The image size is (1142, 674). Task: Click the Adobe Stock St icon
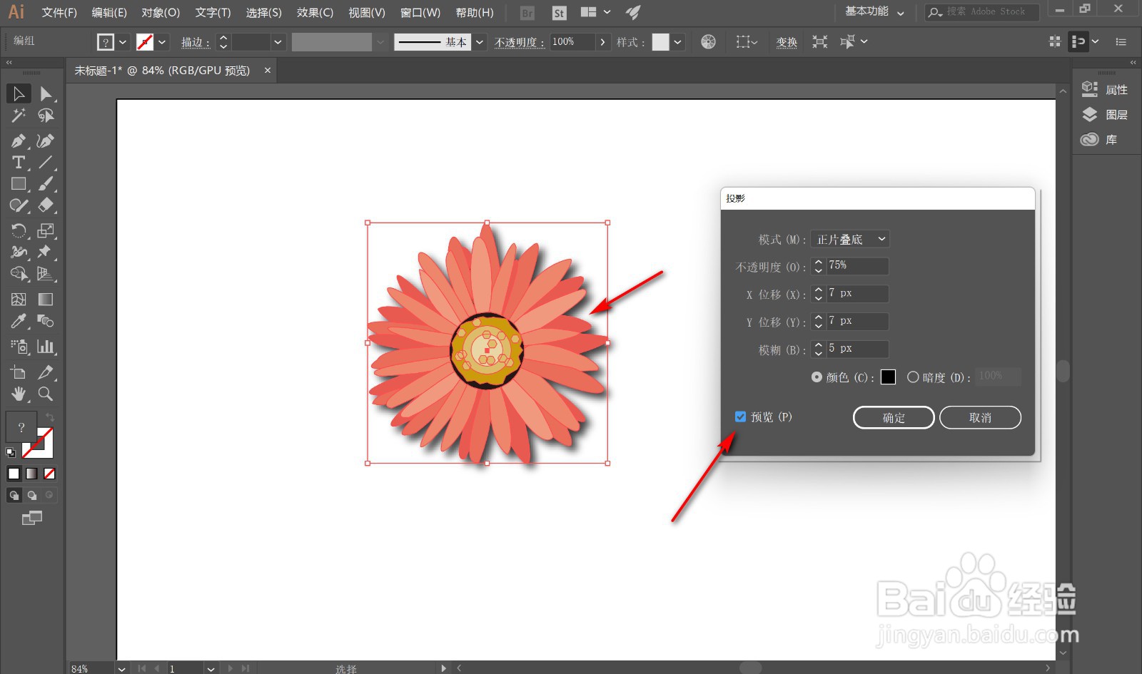coord(559,13)
